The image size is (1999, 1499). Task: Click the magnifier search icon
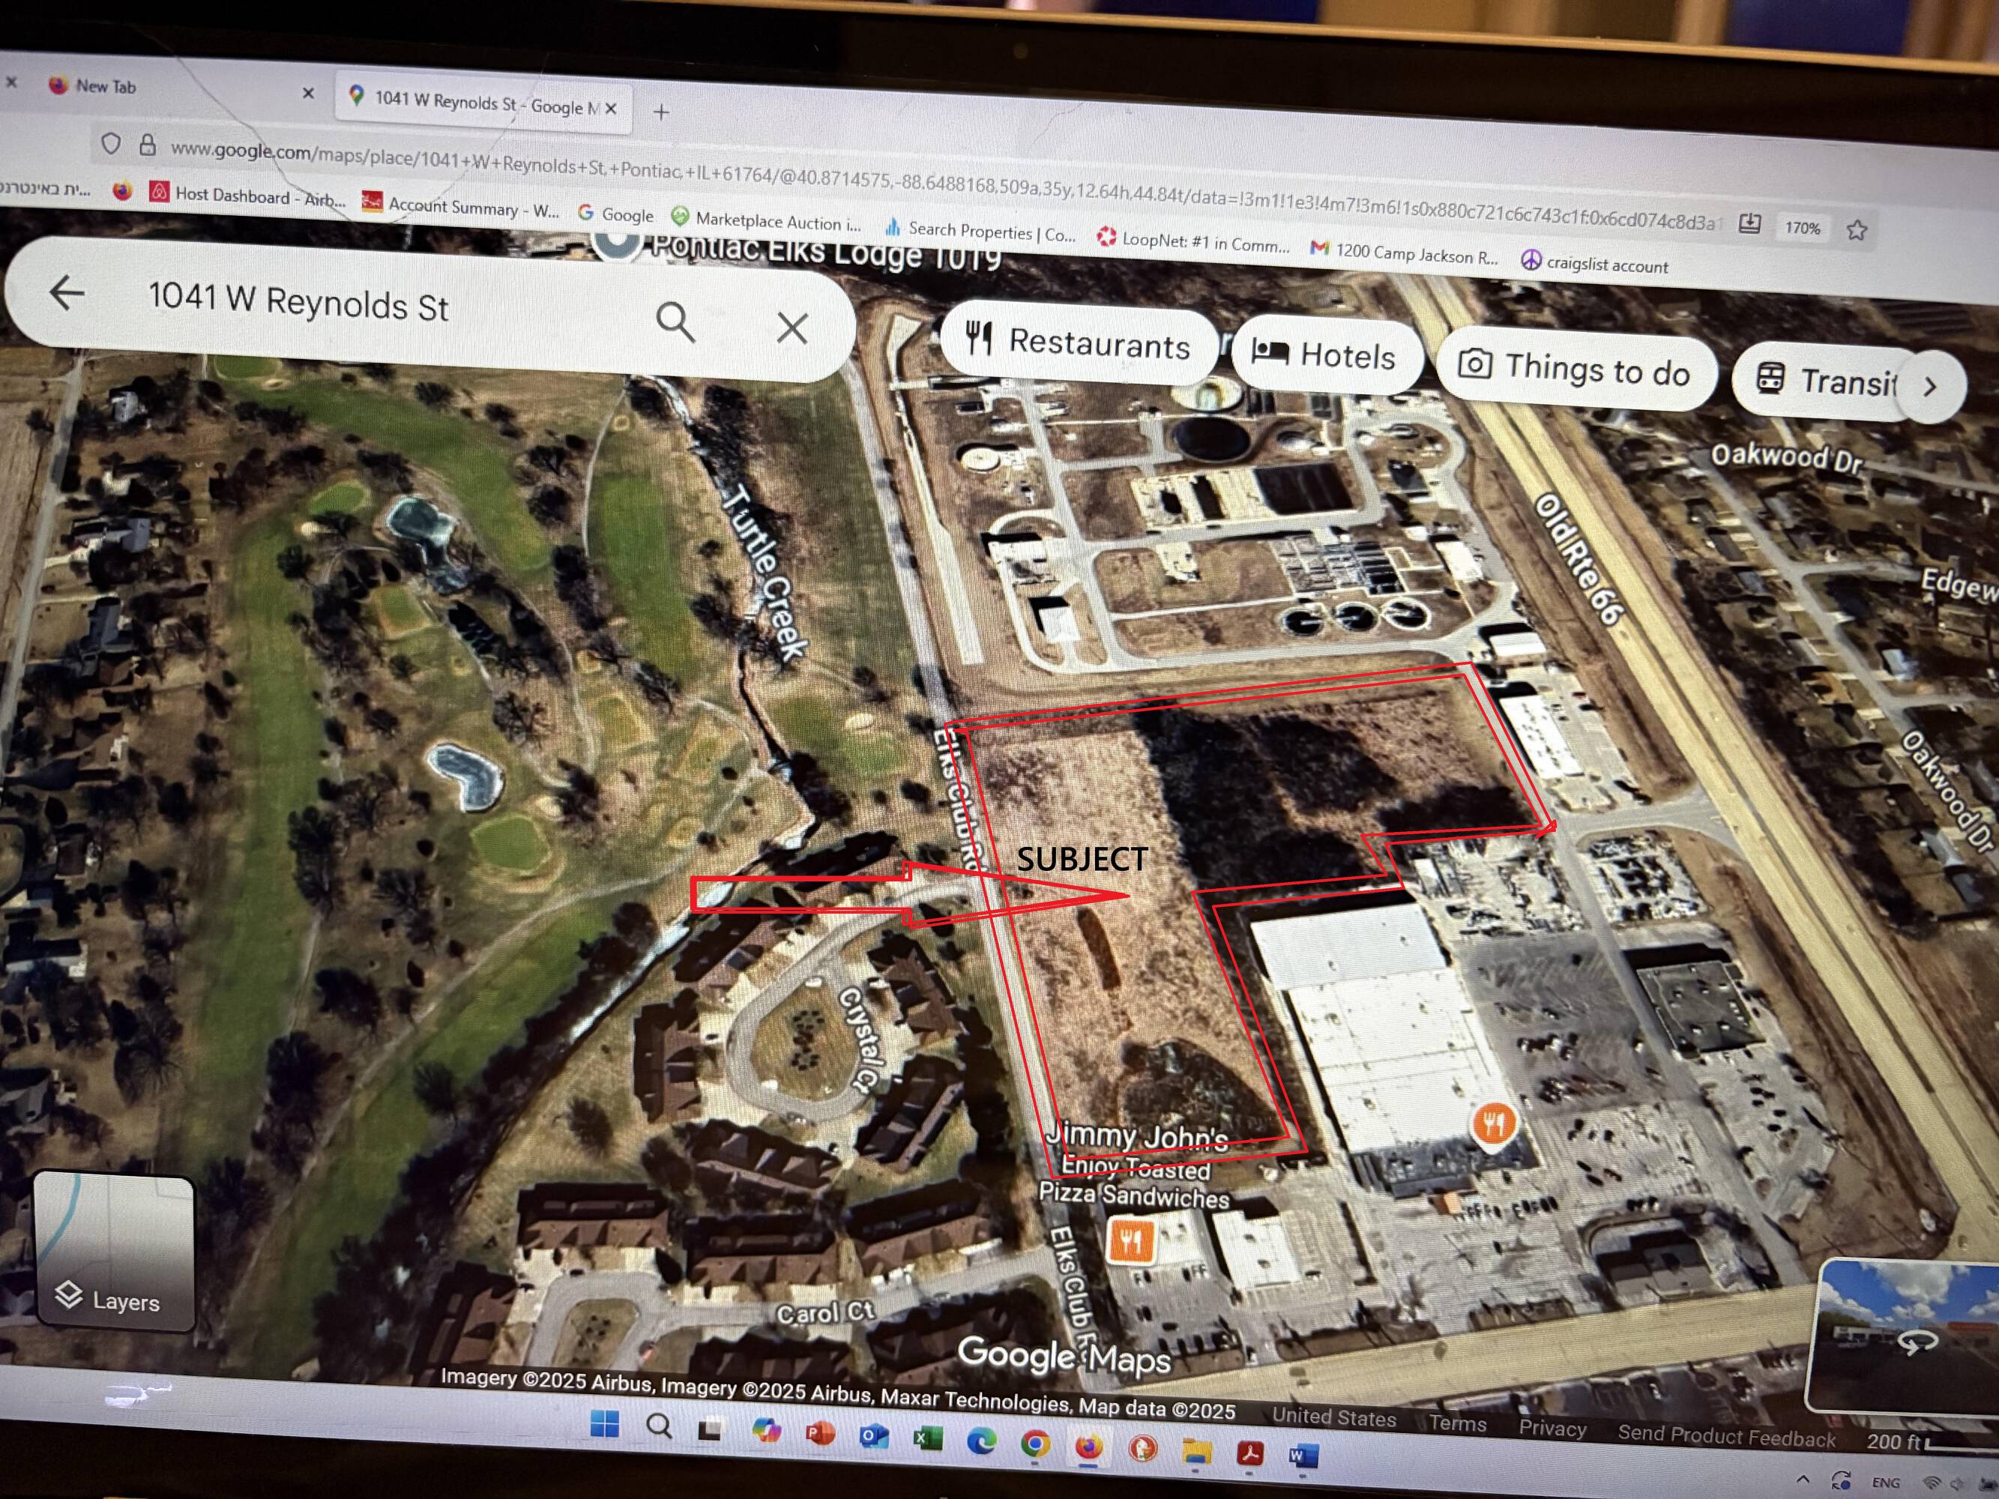[675, 322]
